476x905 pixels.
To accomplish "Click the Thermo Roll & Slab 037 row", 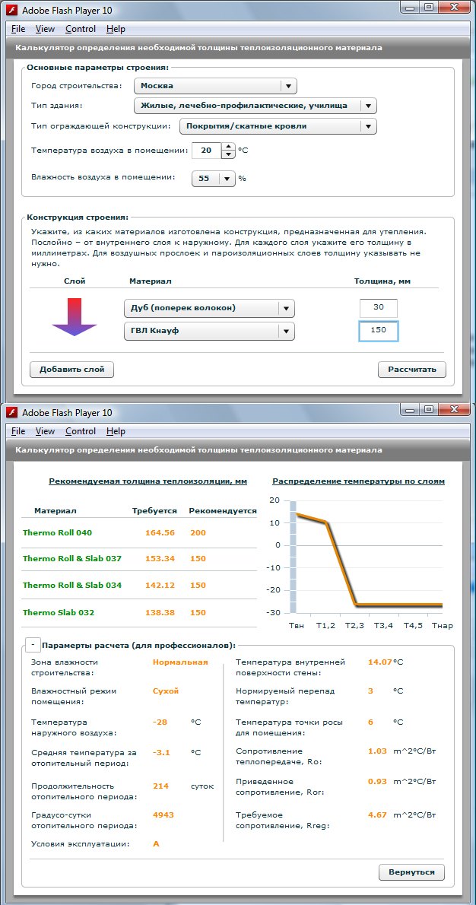I will click(139, 559).
